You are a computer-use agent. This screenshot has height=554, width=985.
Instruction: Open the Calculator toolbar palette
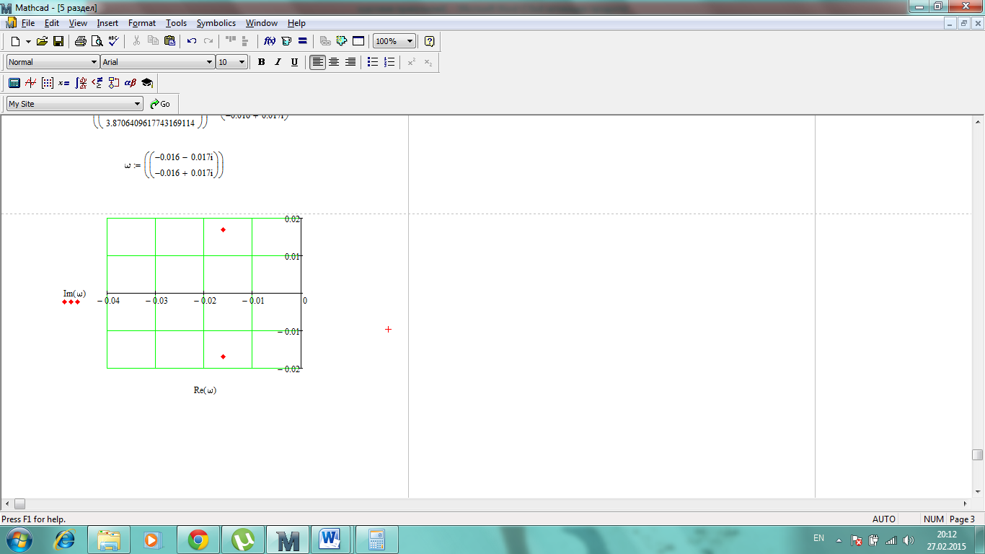point(14,83)
